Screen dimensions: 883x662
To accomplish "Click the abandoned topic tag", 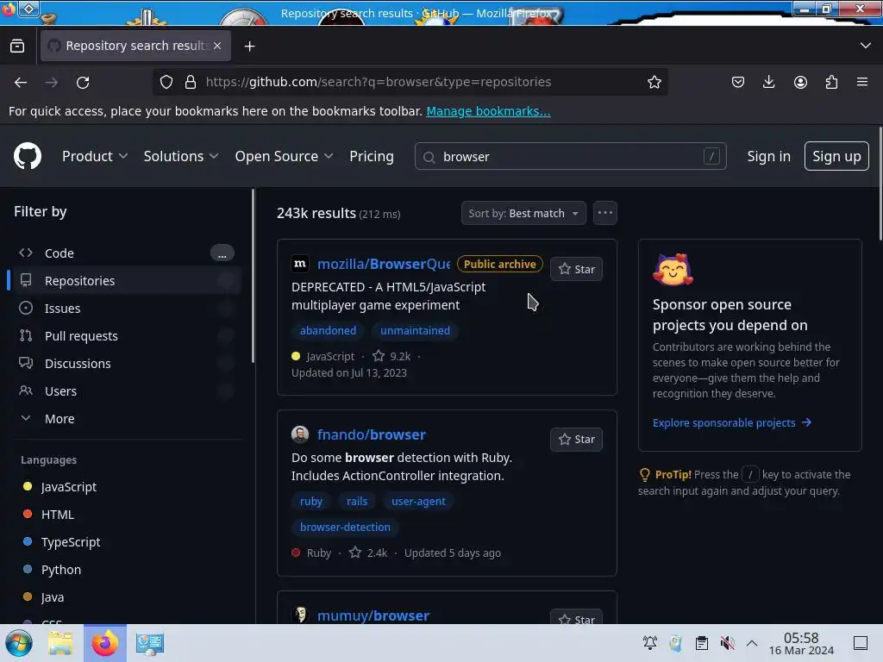I will point(328,330).
